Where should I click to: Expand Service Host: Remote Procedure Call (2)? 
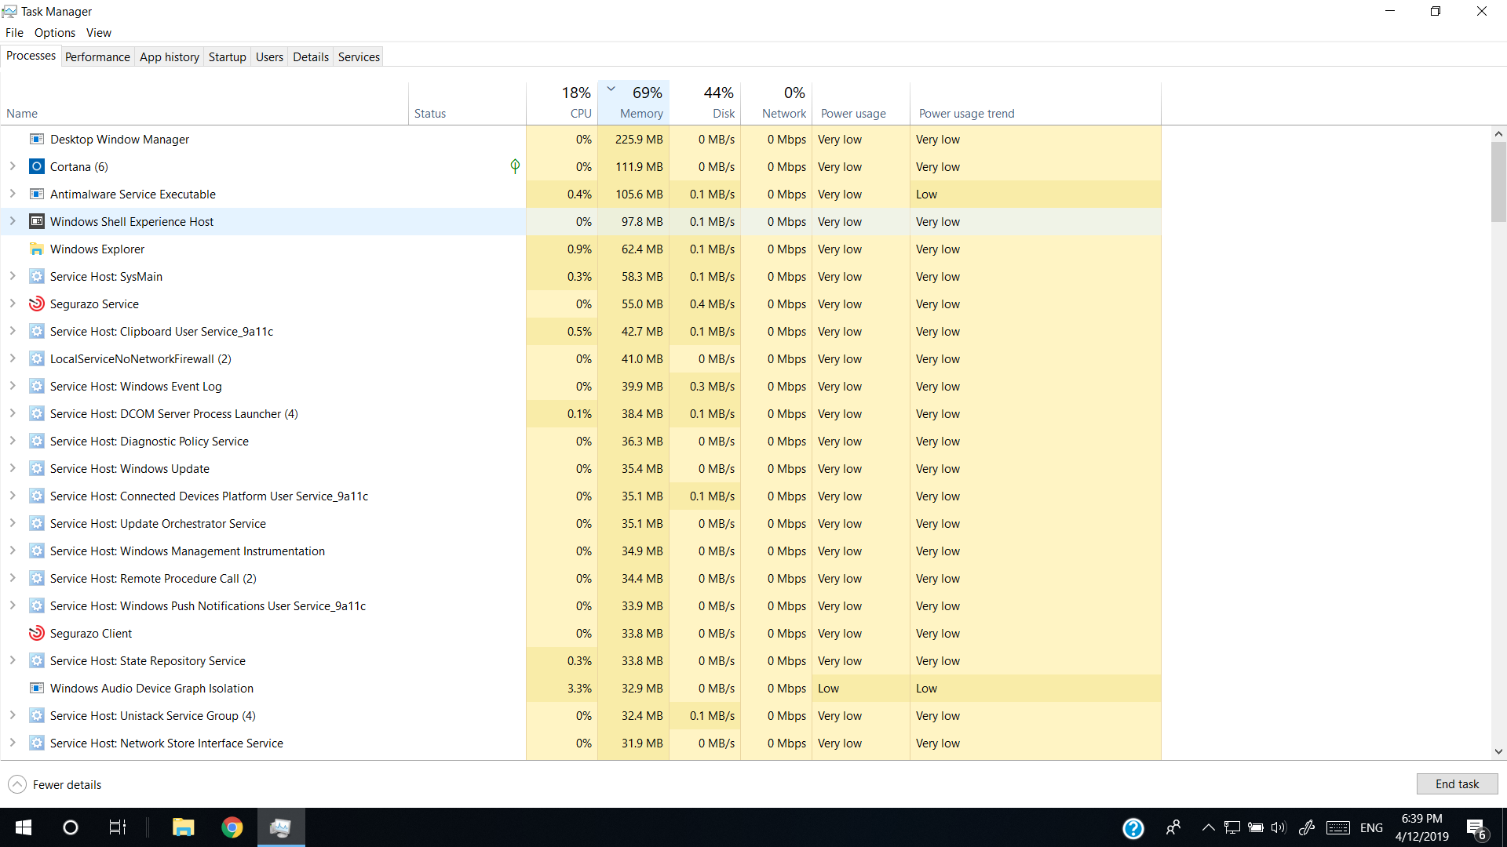(13, 578)
